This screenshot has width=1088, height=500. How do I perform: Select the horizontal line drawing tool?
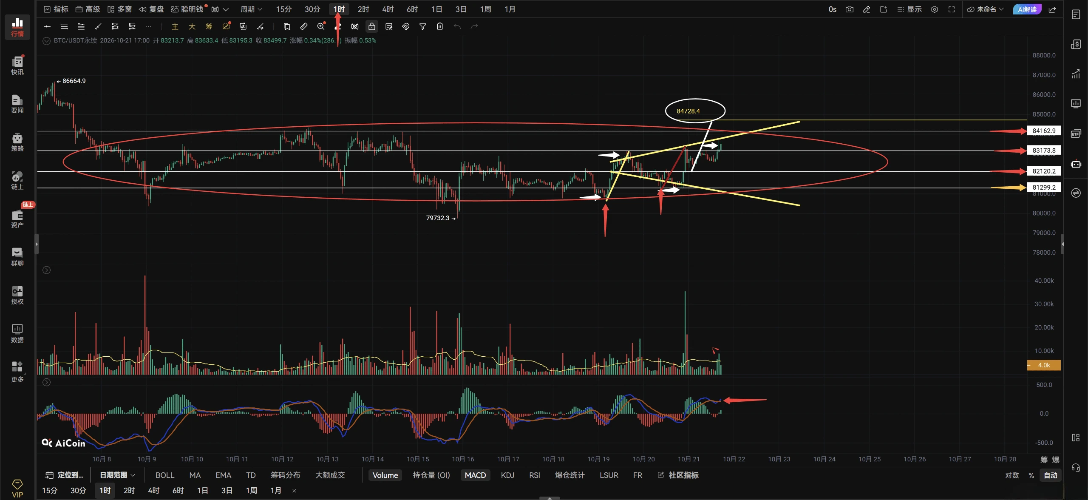pyautogui.click(x=47, y=26)
